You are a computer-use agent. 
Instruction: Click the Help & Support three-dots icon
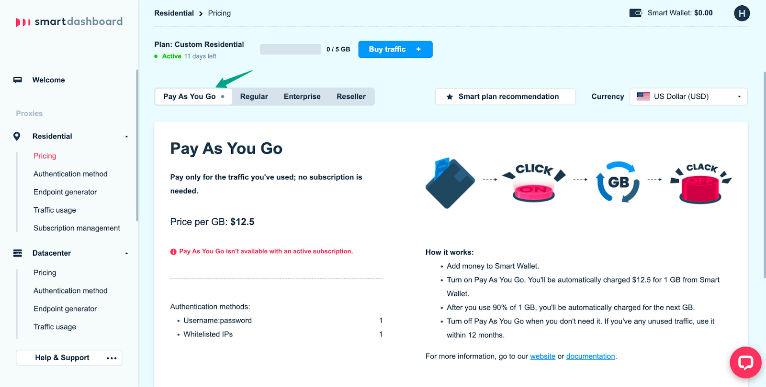112,358
